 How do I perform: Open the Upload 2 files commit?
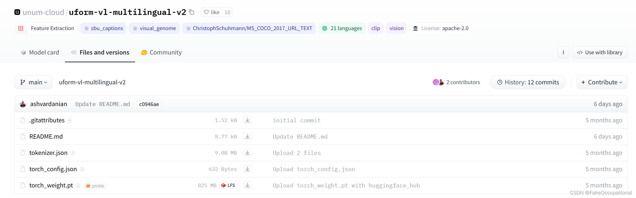point(297,153)
